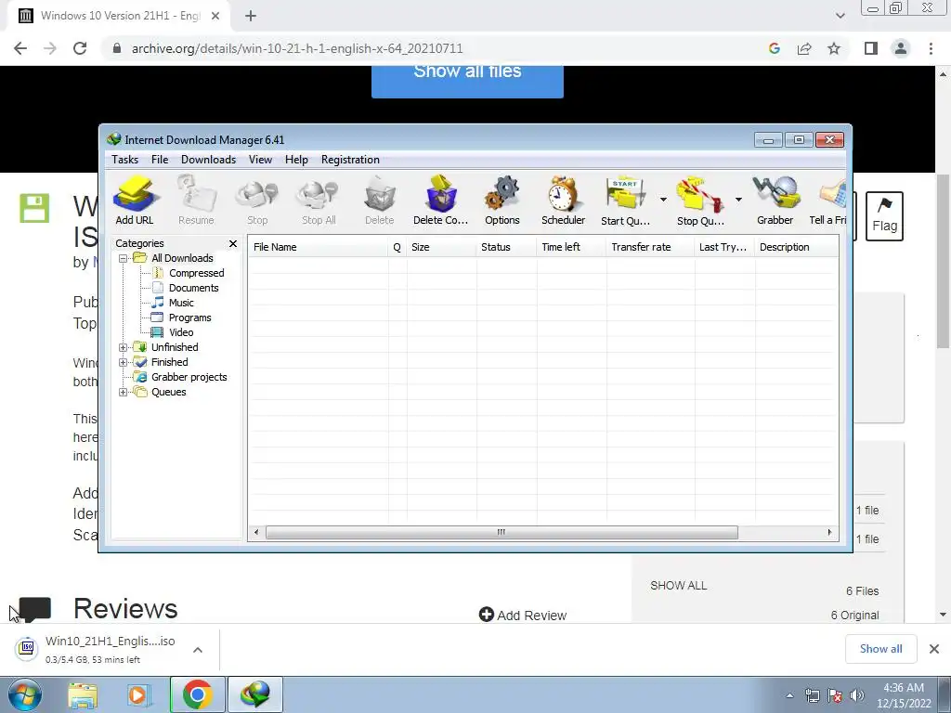Click the Resume toolbar icon
951x713 pixels.
click(196, 201)
